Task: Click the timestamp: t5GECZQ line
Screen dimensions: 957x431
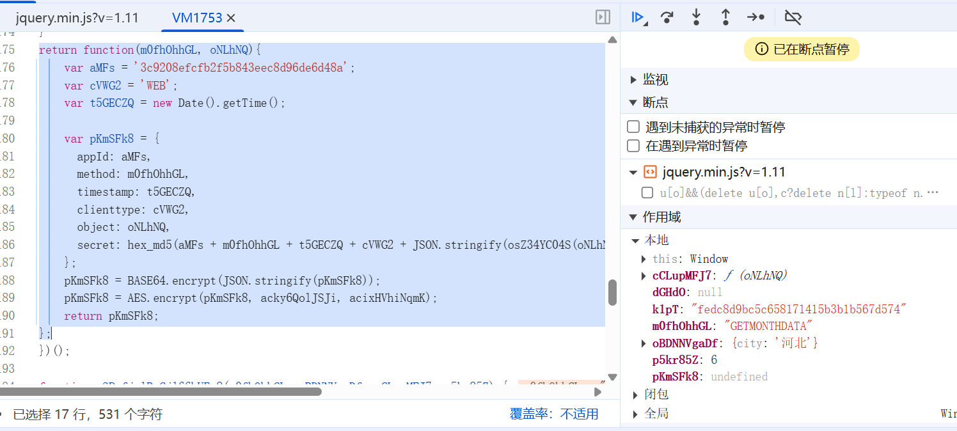Action: point(136,191)
